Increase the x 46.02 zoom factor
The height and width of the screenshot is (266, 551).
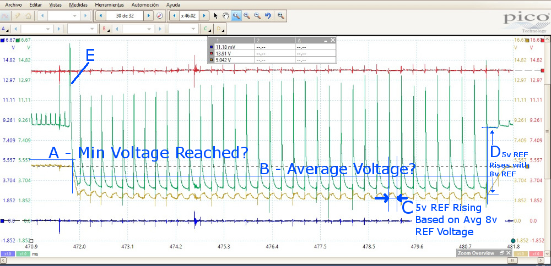tap(205, 16)
